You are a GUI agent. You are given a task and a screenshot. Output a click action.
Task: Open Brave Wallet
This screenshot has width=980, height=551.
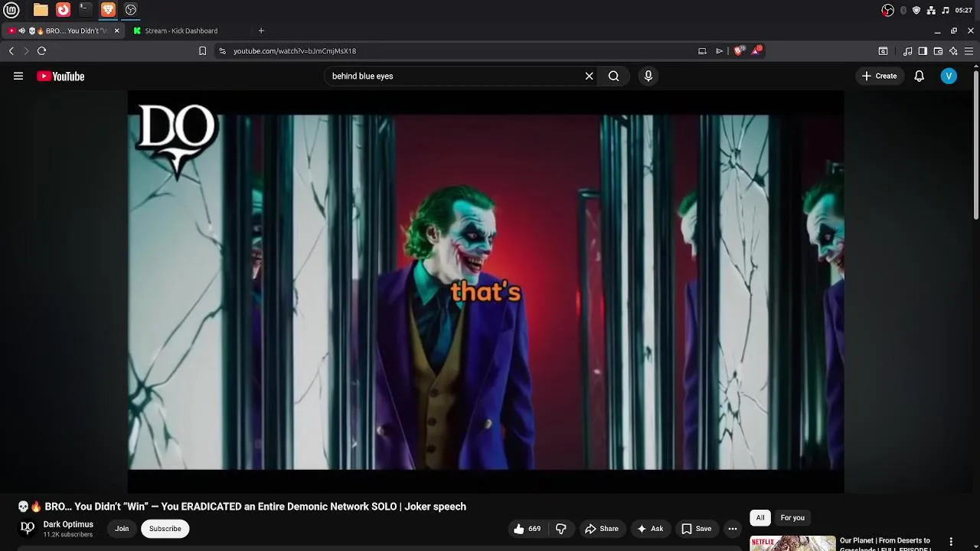click(938, 51)
